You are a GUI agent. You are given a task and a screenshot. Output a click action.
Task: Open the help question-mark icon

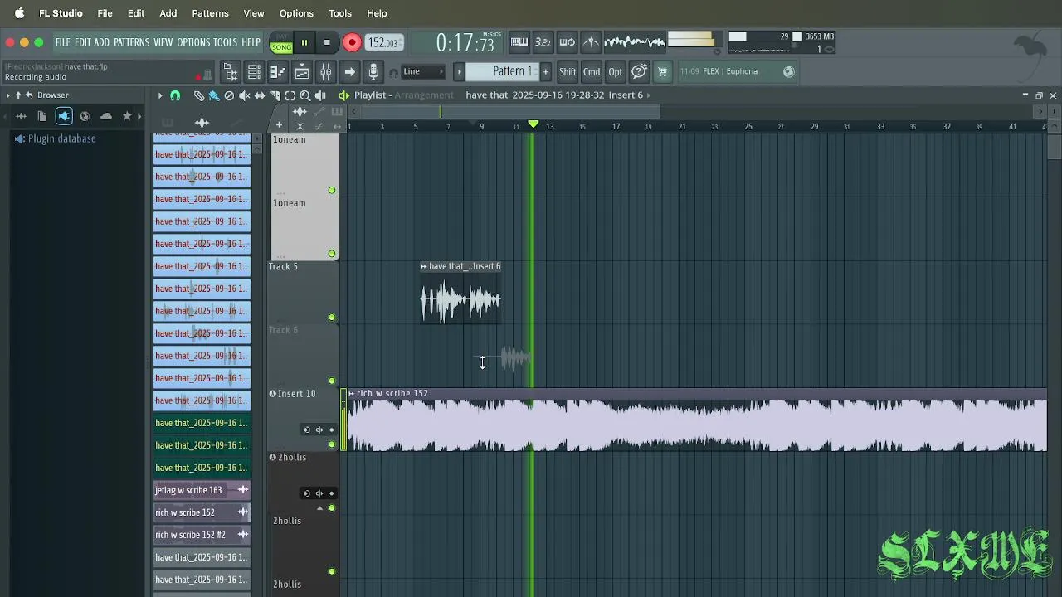coord(639,72)
